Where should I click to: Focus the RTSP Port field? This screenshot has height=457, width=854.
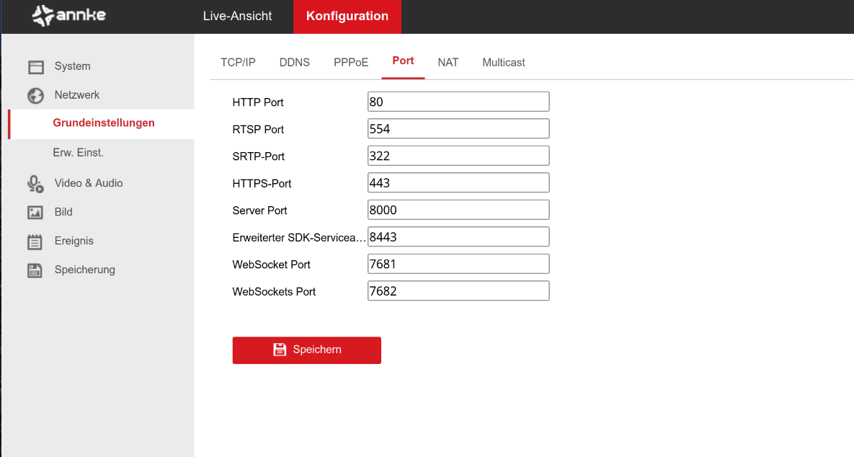pyautogui.click(x=458, y=129)
